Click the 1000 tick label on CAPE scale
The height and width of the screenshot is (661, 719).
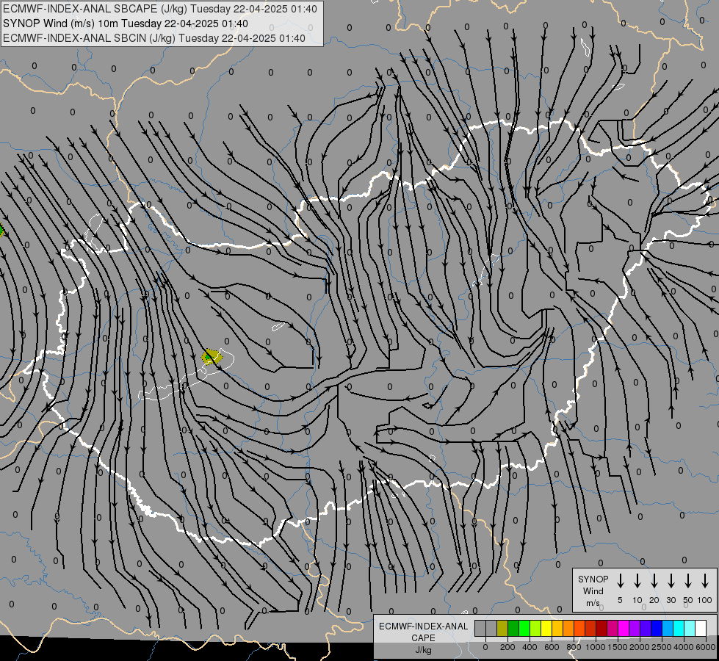[x=596, y=647]
